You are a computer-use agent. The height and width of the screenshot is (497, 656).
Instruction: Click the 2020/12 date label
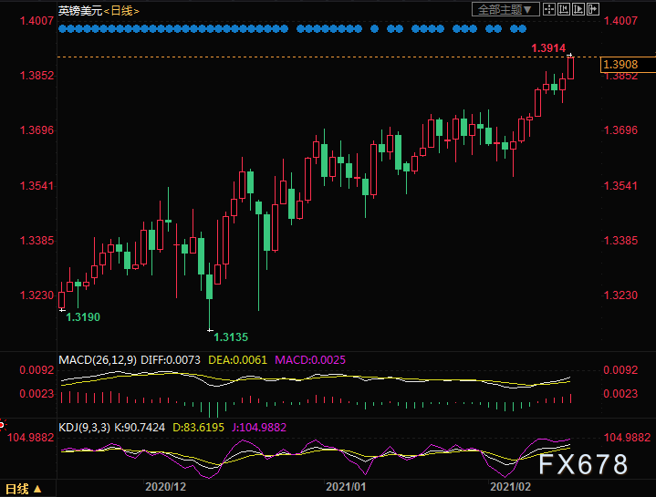tap(166, 487)
